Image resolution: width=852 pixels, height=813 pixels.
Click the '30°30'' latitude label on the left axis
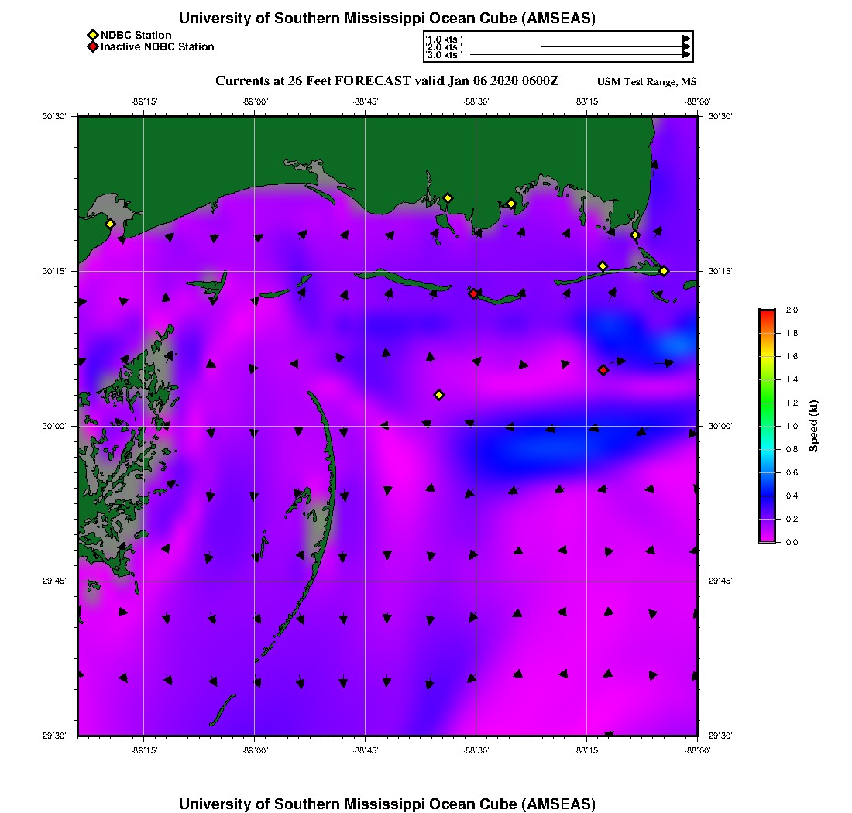pos(54,116)
